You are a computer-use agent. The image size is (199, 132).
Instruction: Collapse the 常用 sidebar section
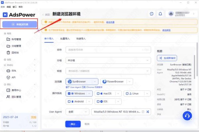pos(34,33)
